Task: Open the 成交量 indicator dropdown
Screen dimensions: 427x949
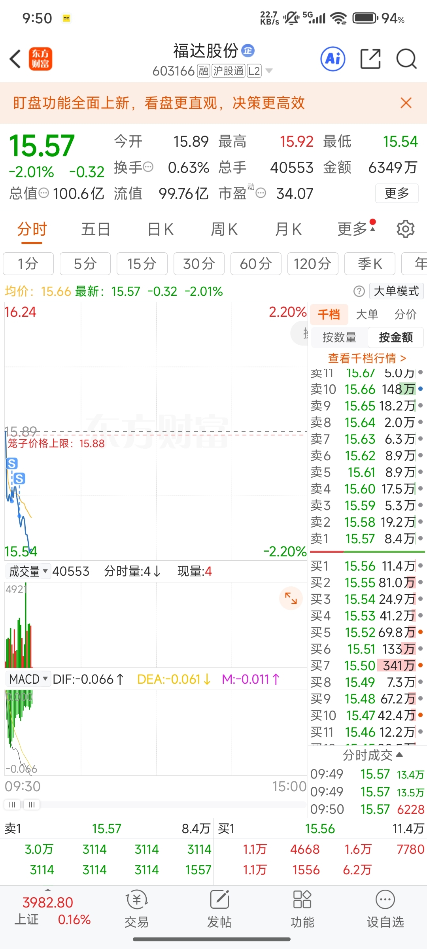Action: (x=28, y=571)
